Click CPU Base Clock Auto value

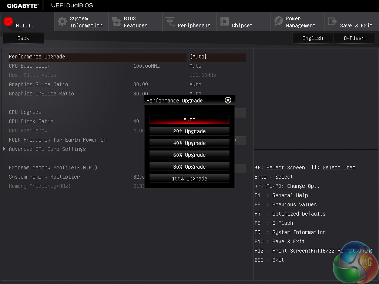(x=195, y=66)
